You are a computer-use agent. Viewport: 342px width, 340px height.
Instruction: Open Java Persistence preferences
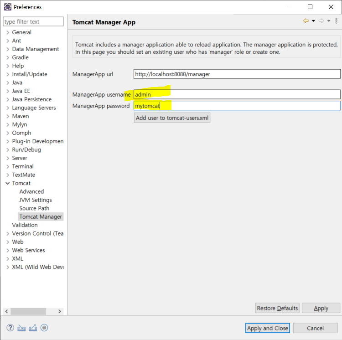pyautogui.click(x=32, y=99)
